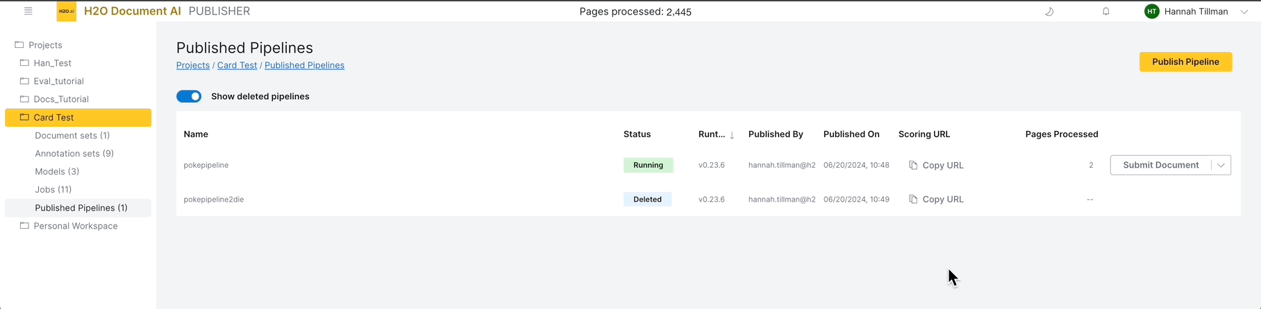Viewport: 1261px width, 309px height.
Task: Click published-by email in pokepipeline row
Action: 782,165
